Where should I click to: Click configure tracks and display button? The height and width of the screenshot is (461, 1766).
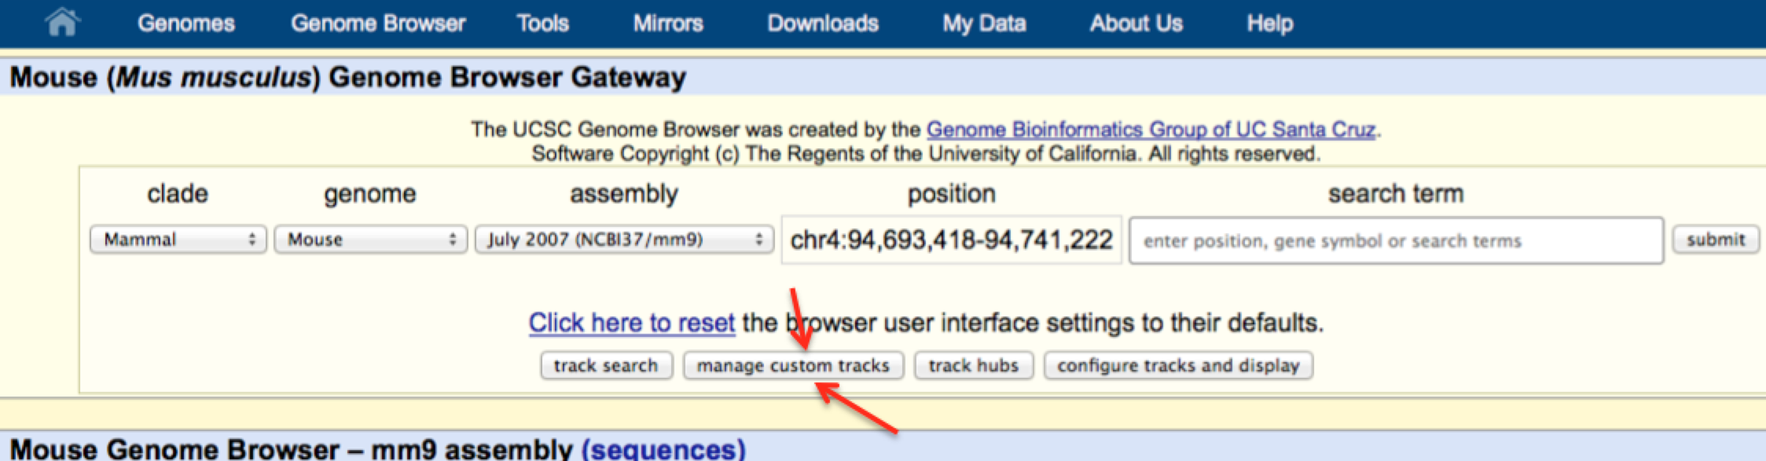(x=1178, y=365)
